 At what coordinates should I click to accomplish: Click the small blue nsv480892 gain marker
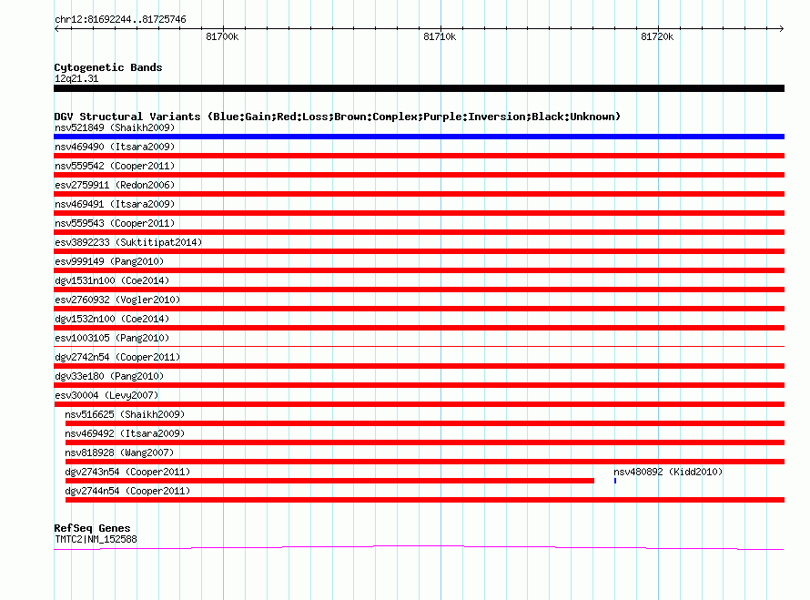point(615,481)
